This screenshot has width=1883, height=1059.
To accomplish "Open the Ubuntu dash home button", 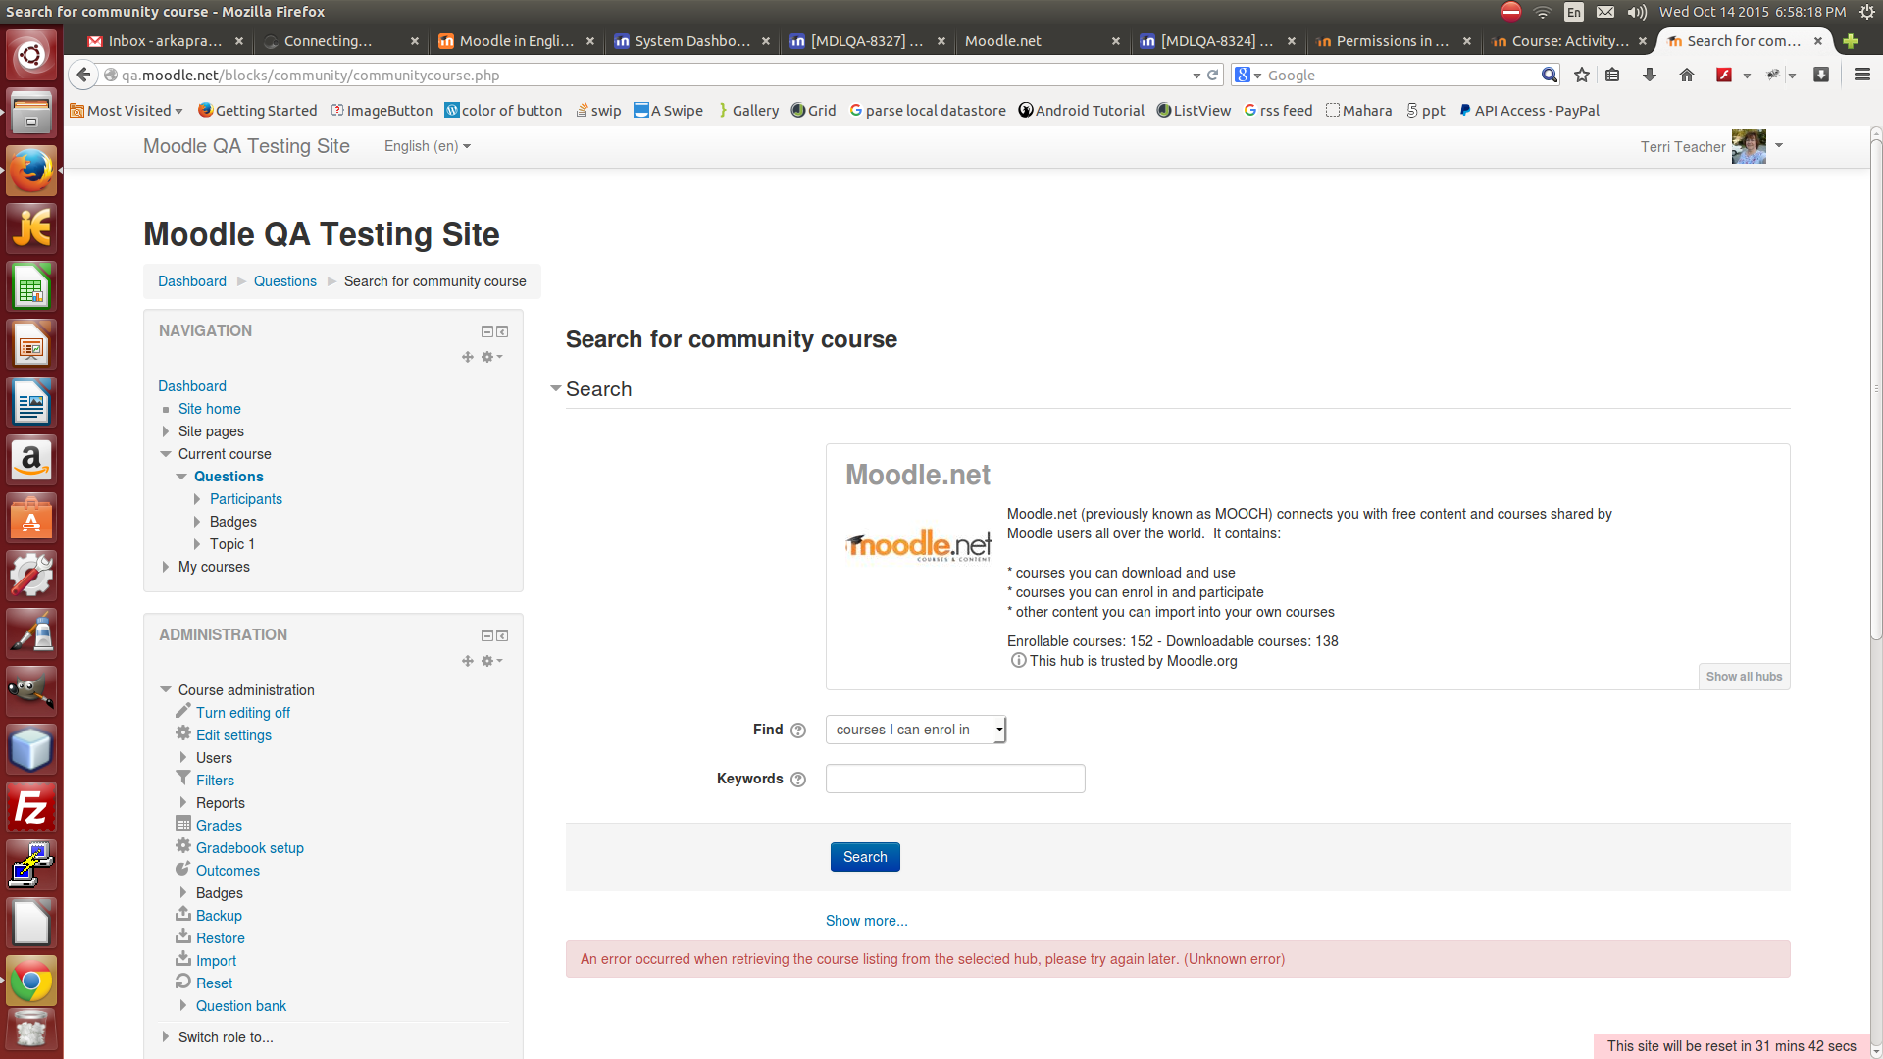I will [x=31, y=55].
